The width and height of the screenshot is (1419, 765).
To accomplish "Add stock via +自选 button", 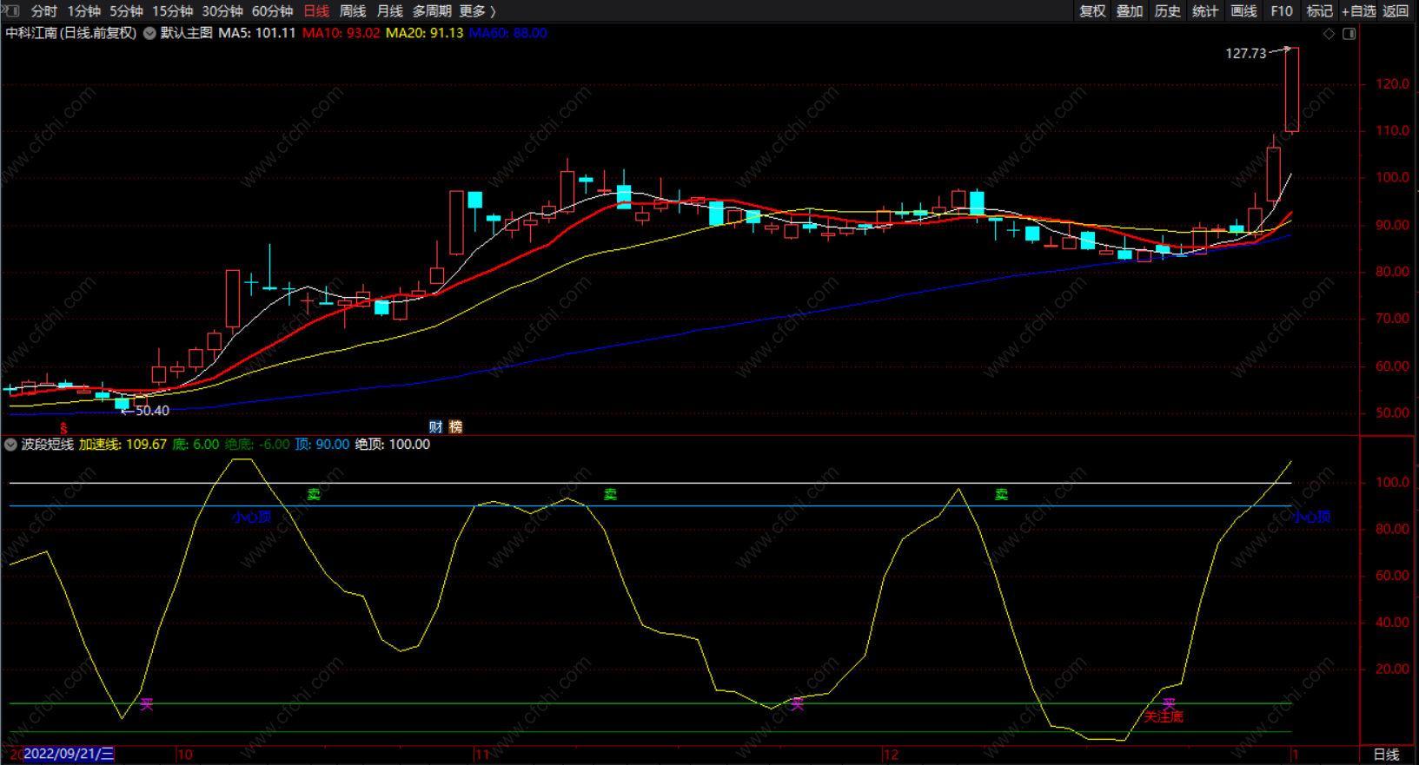I will (1358, 11).
